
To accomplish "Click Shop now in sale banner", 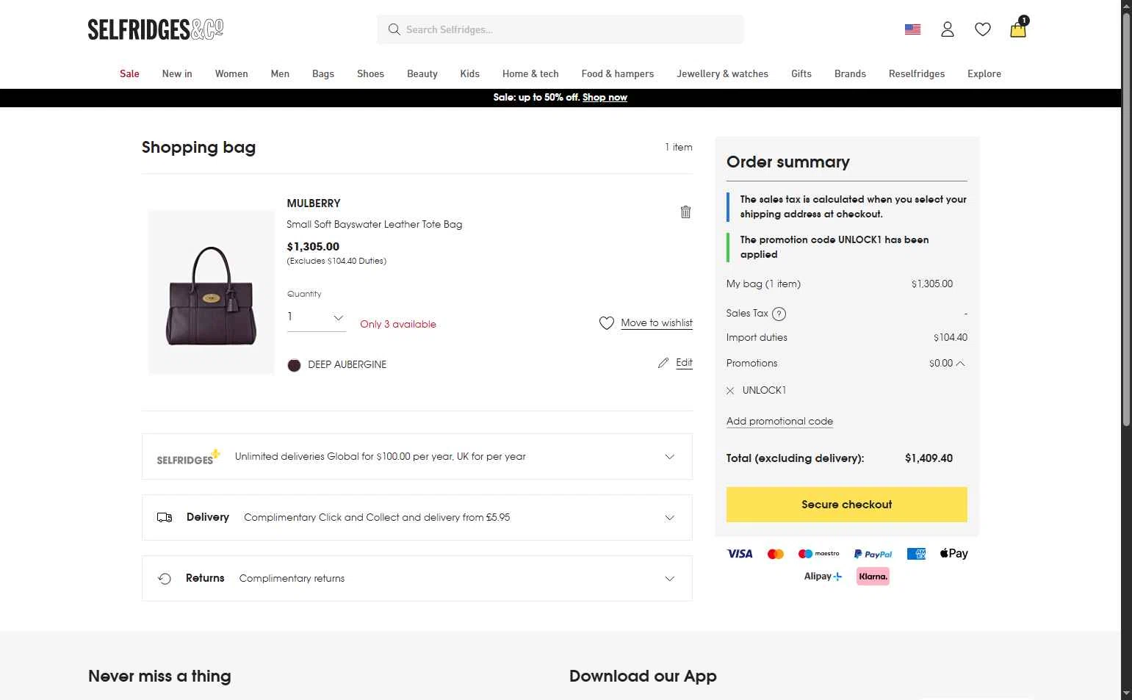I will pyautogui.click(x=605, y=98).
